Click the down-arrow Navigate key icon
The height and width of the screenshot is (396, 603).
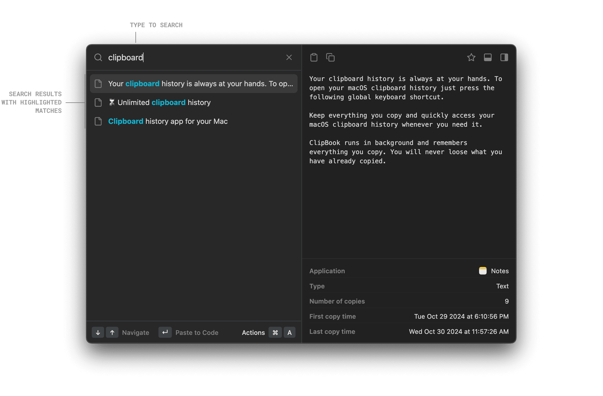(98, 333)
